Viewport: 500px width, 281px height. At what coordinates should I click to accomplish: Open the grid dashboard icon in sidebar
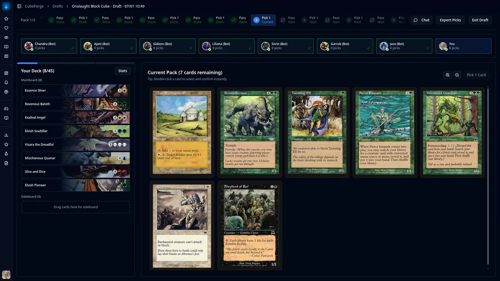6,73
